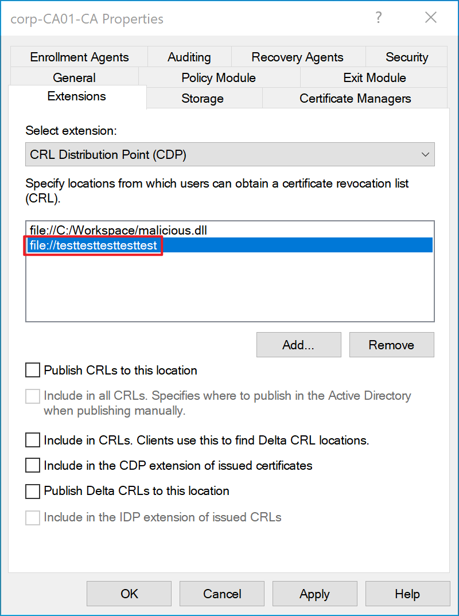The image size is (459, 616).
Task: Enable Publish Delta CRLs to this location
Action: (33, 491)
